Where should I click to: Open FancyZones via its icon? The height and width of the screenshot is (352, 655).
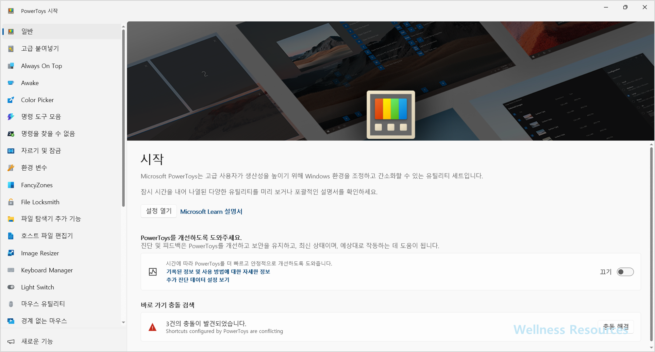[x=11, y=185]
